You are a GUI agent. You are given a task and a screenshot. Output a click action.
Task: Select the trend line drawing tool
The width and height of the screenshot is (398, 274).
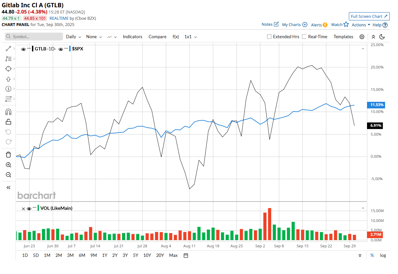click(9, 49)
